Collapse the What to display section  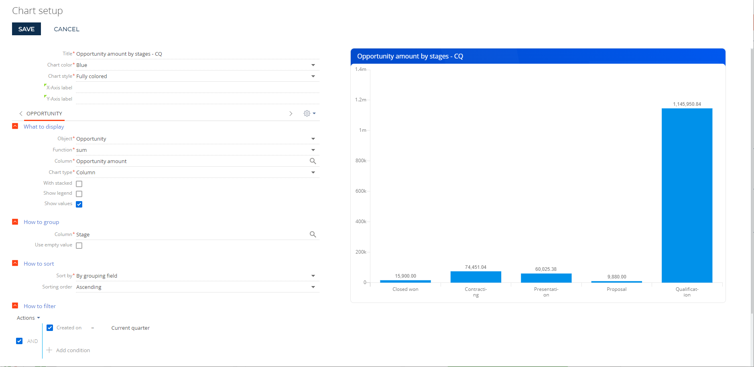[x=15, y=126]
